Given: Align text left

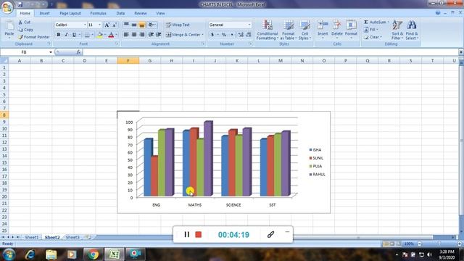Looking at the screenshot, I should (x=126, y=35).
